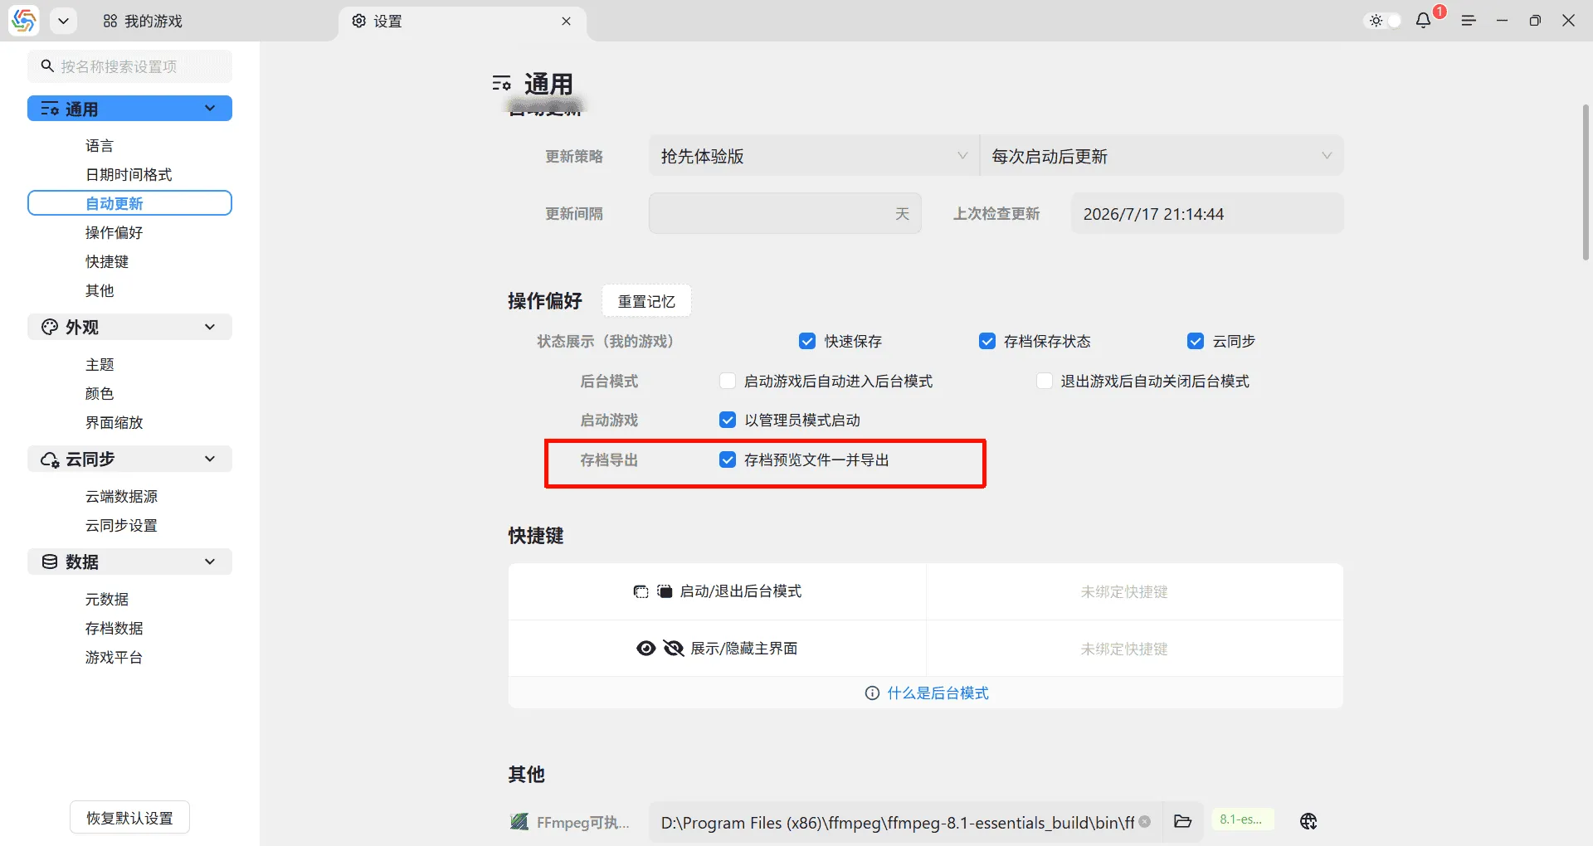The height and width of the screenshot is (846, 1593).
Task: Select 自动更新 in sidebar
Action: [x=129, y=203]
